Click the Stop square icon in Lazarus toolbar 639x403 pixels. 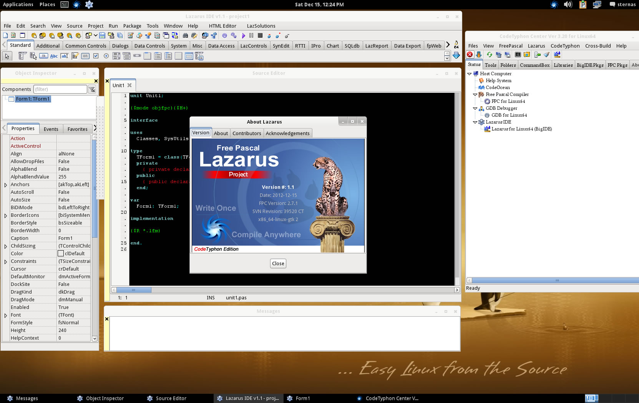click(260, 35)
